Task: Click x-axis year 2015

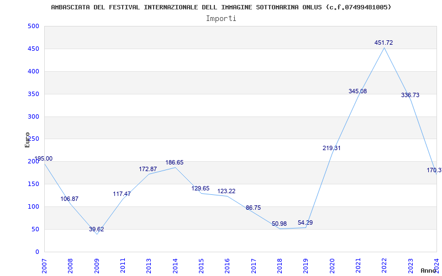Action: point(201,266)
